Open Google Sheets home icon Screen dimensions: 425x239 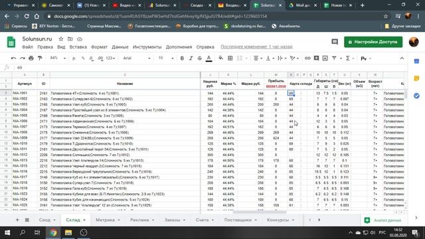pos(11,42)
